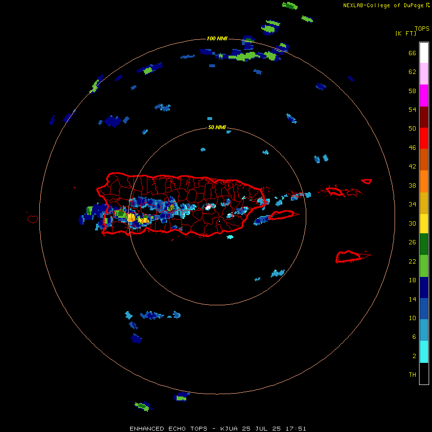Click the white swatch atop the tops legend
The height and width of the screenshot is (432, 432).
pyautogui.click(x=424, y=53)
